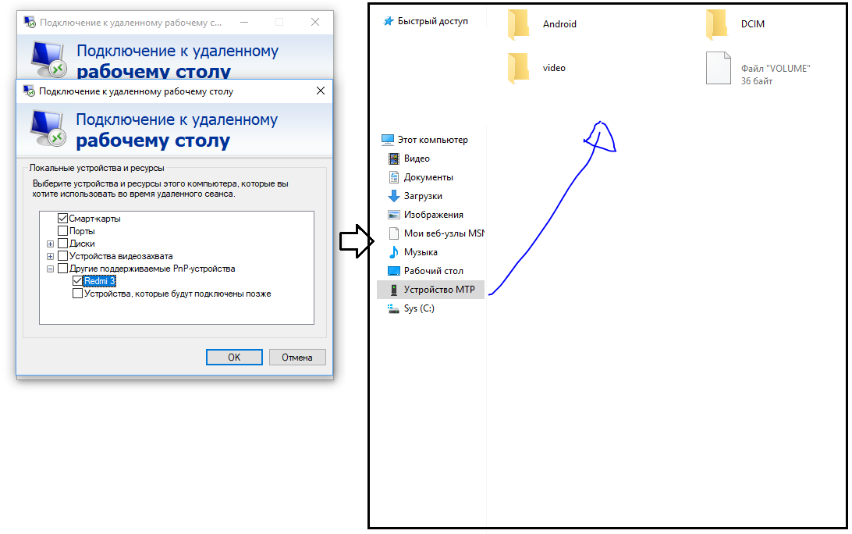Open the DCIM folder icon

[716, 24]
